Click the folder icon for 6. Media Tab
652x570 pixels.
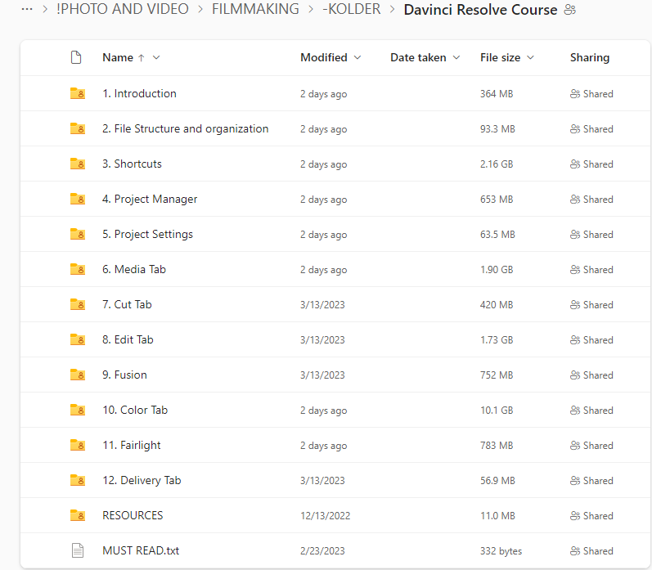78,269
